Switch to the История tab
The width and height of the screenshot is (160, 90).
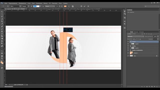click(141, 32)
